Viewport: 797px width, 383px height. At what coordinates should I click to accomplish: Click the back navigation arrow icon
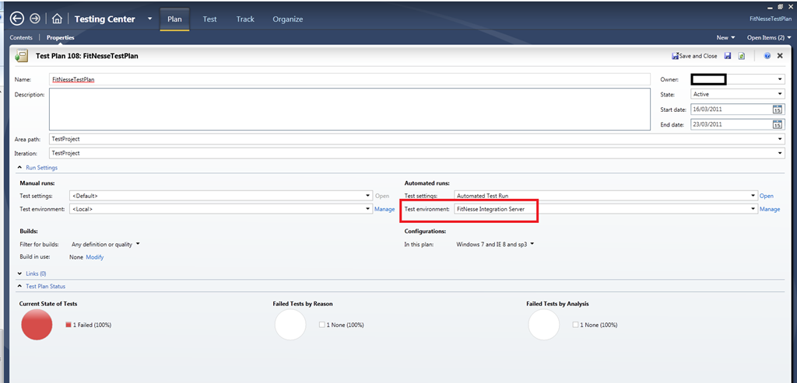click(17, 19)
